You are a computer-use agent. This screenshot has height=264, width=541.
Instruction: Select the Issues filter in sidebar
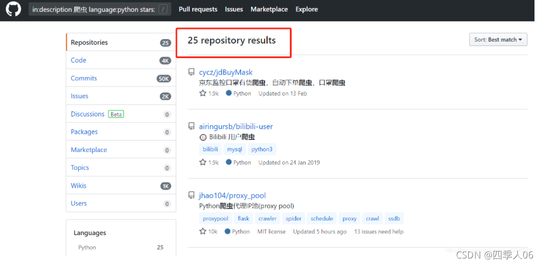[x=121, y=96]
